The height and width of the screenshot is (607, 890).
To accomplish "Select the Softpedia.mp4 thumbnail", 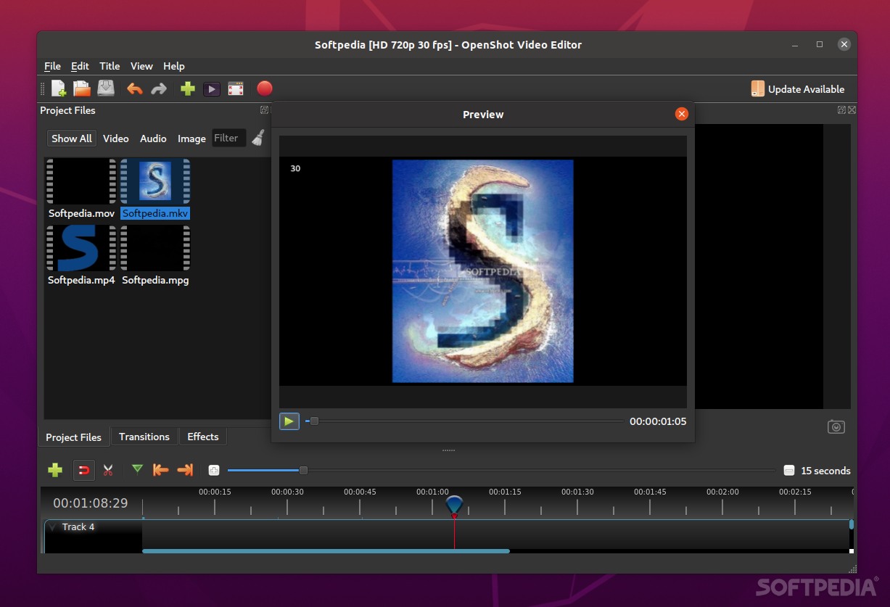I will [81, 247].
